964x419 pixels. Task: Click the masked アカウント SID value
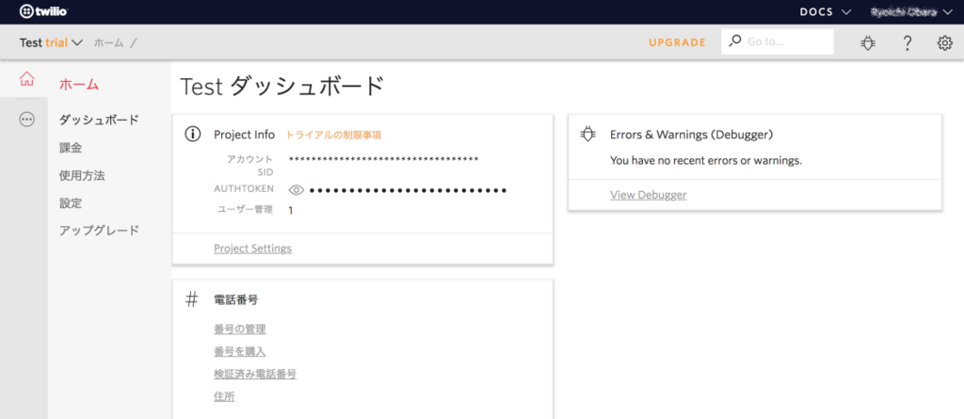tap(384, 160)
